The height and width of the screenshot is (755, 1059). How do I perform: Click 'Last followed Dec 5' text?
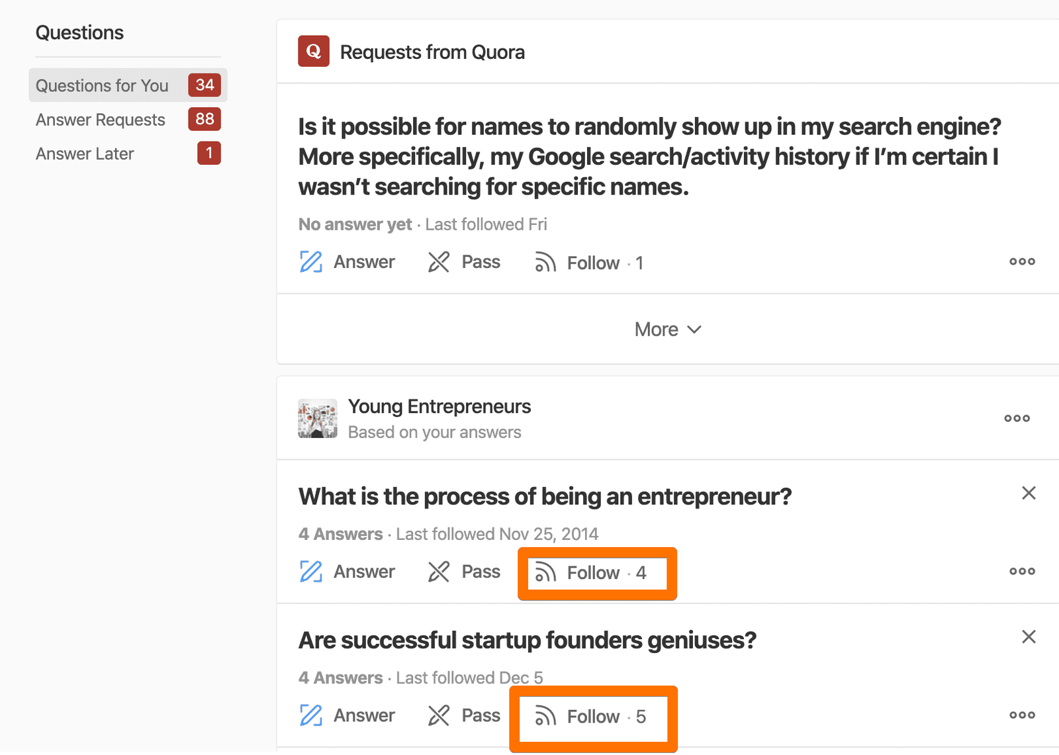coord(469,678)
